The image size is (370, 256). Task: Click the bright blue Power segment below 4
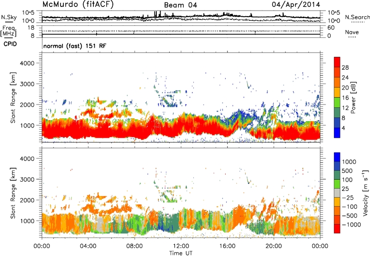click(x=337, y=133)
